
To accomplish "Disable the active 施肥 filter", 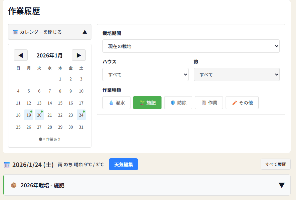I will point(147,103).
